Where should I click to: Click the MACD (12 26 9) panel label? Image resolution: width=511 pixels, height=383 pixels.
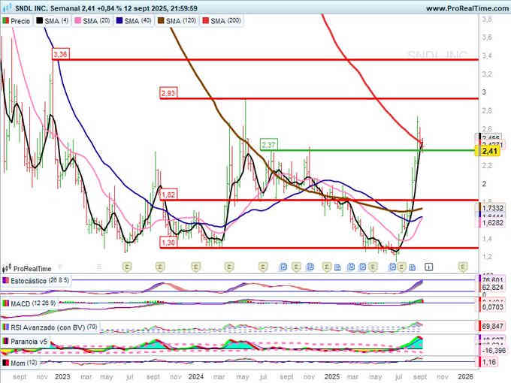[x=33, y=303]
